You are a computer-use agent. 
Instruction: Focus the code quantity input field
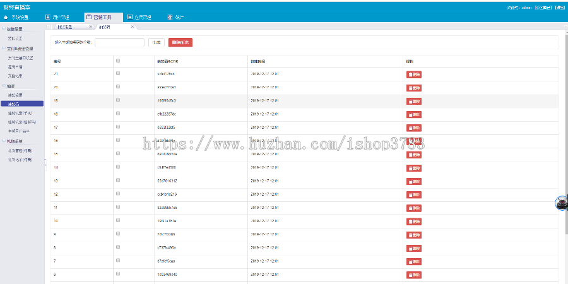tap(119, 42)
